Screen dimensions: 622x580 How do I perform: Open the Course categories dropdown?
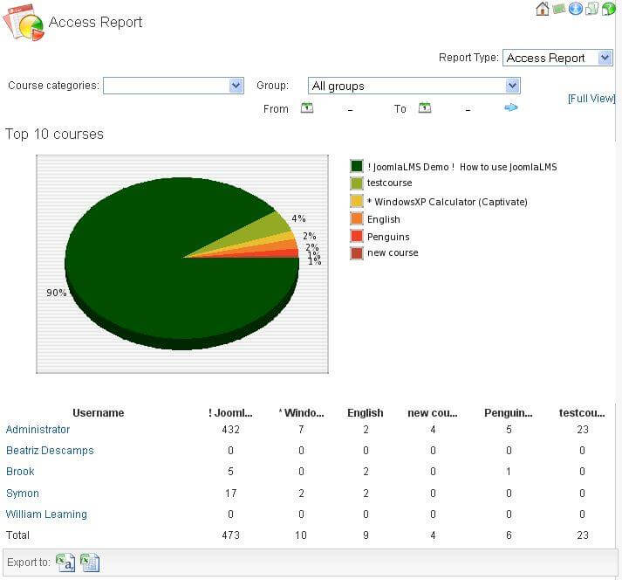click(174, 86)
